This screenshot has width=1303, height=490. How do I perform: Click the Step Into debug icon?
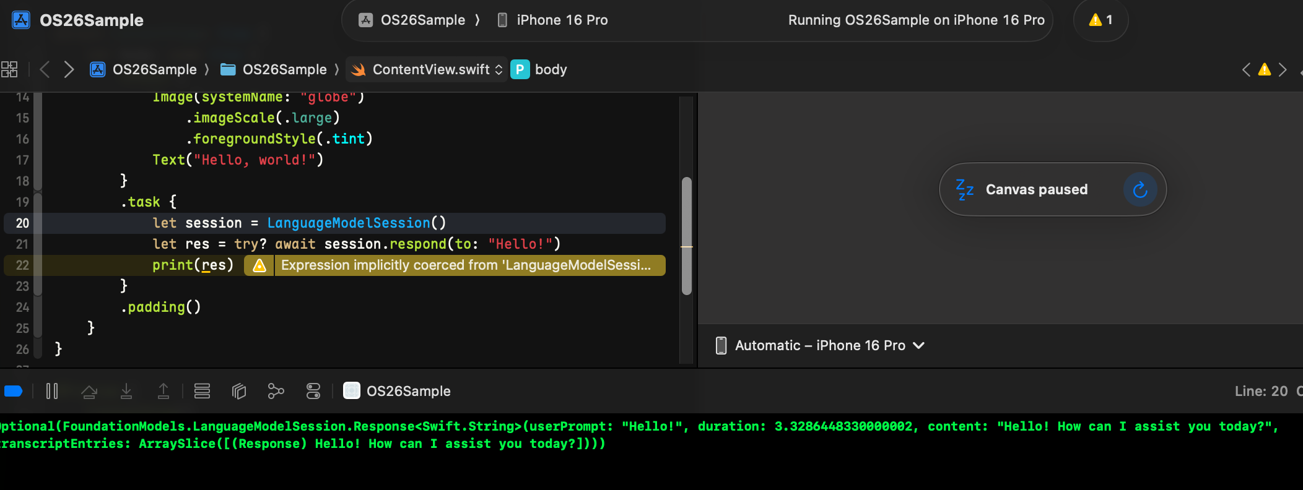(x=126, y=391)
